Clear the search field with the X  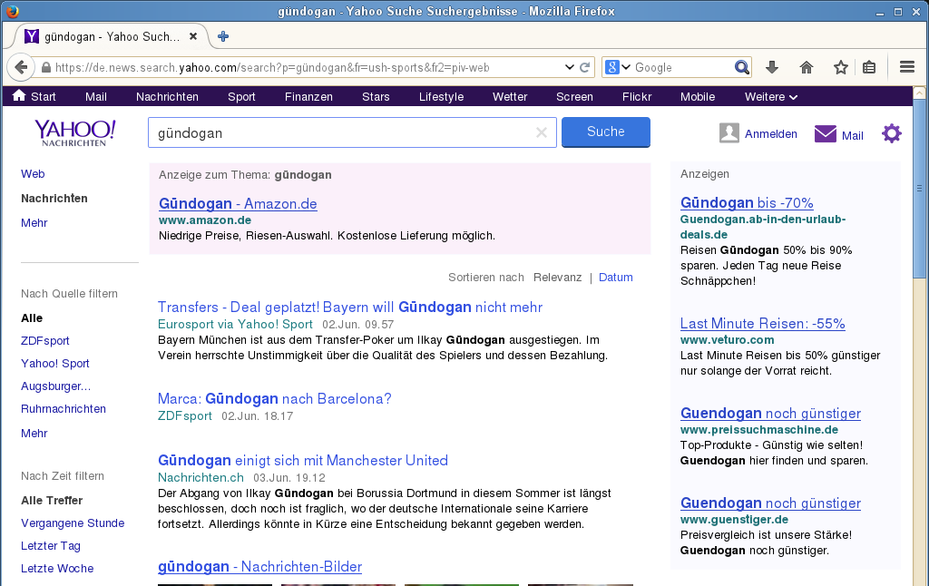pyautogui.click(x=541, y=132)
